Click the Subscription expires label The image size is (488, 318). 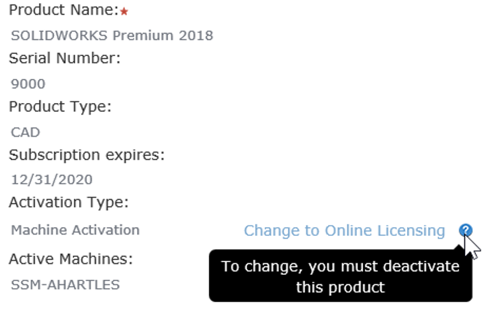coord(87,155)
